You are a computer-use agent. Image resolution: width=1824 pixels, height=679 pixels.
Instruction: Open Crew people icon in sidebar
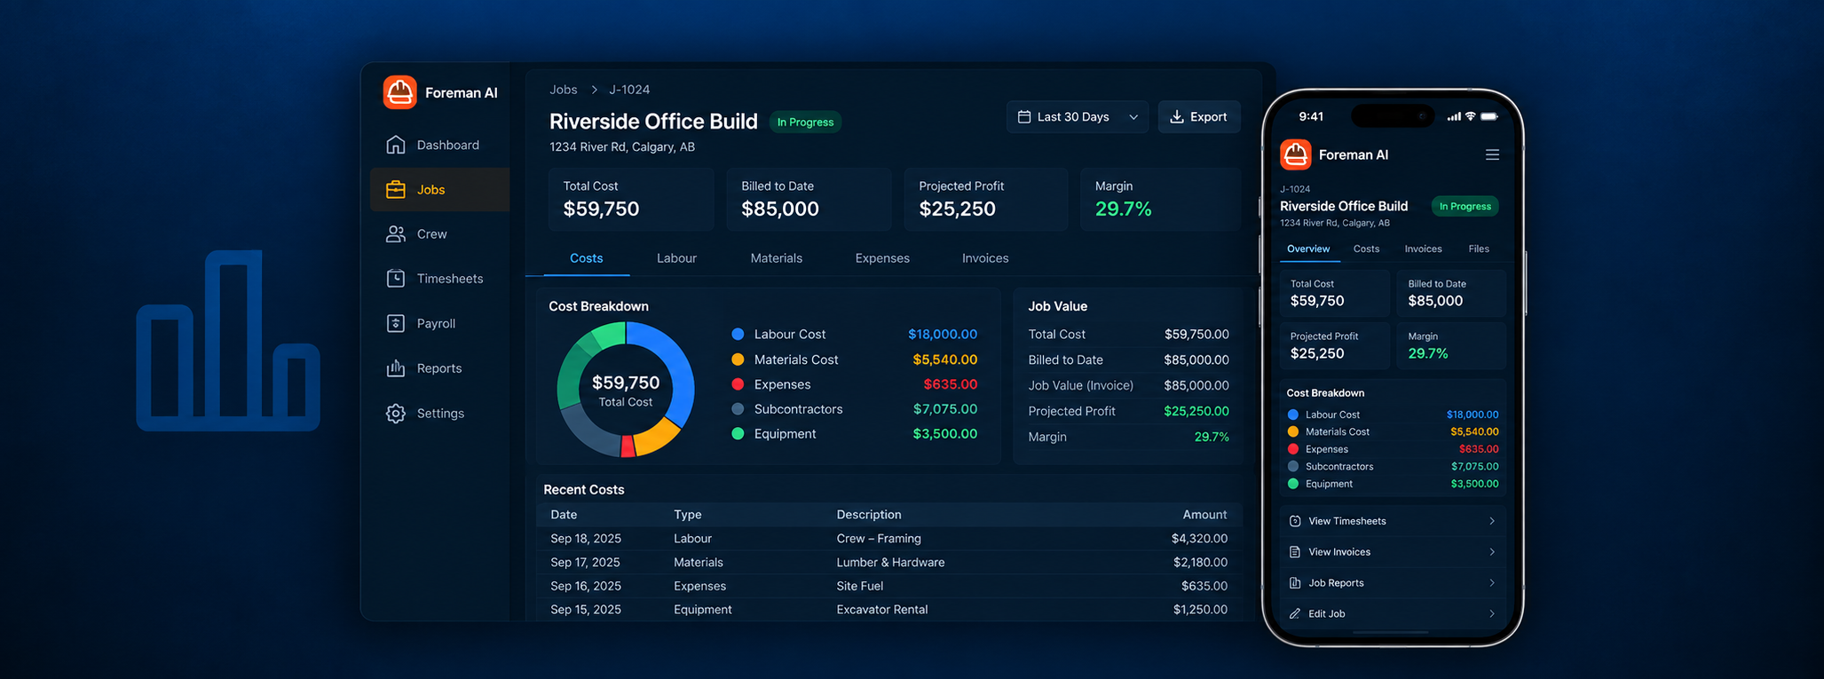pyautogui.click(x=396, y=234)
